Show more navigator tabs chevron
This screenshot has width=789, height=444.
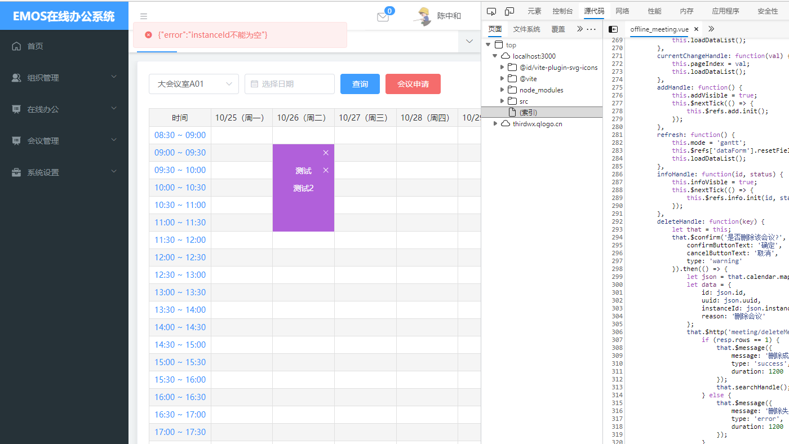[x=580, y=29]
